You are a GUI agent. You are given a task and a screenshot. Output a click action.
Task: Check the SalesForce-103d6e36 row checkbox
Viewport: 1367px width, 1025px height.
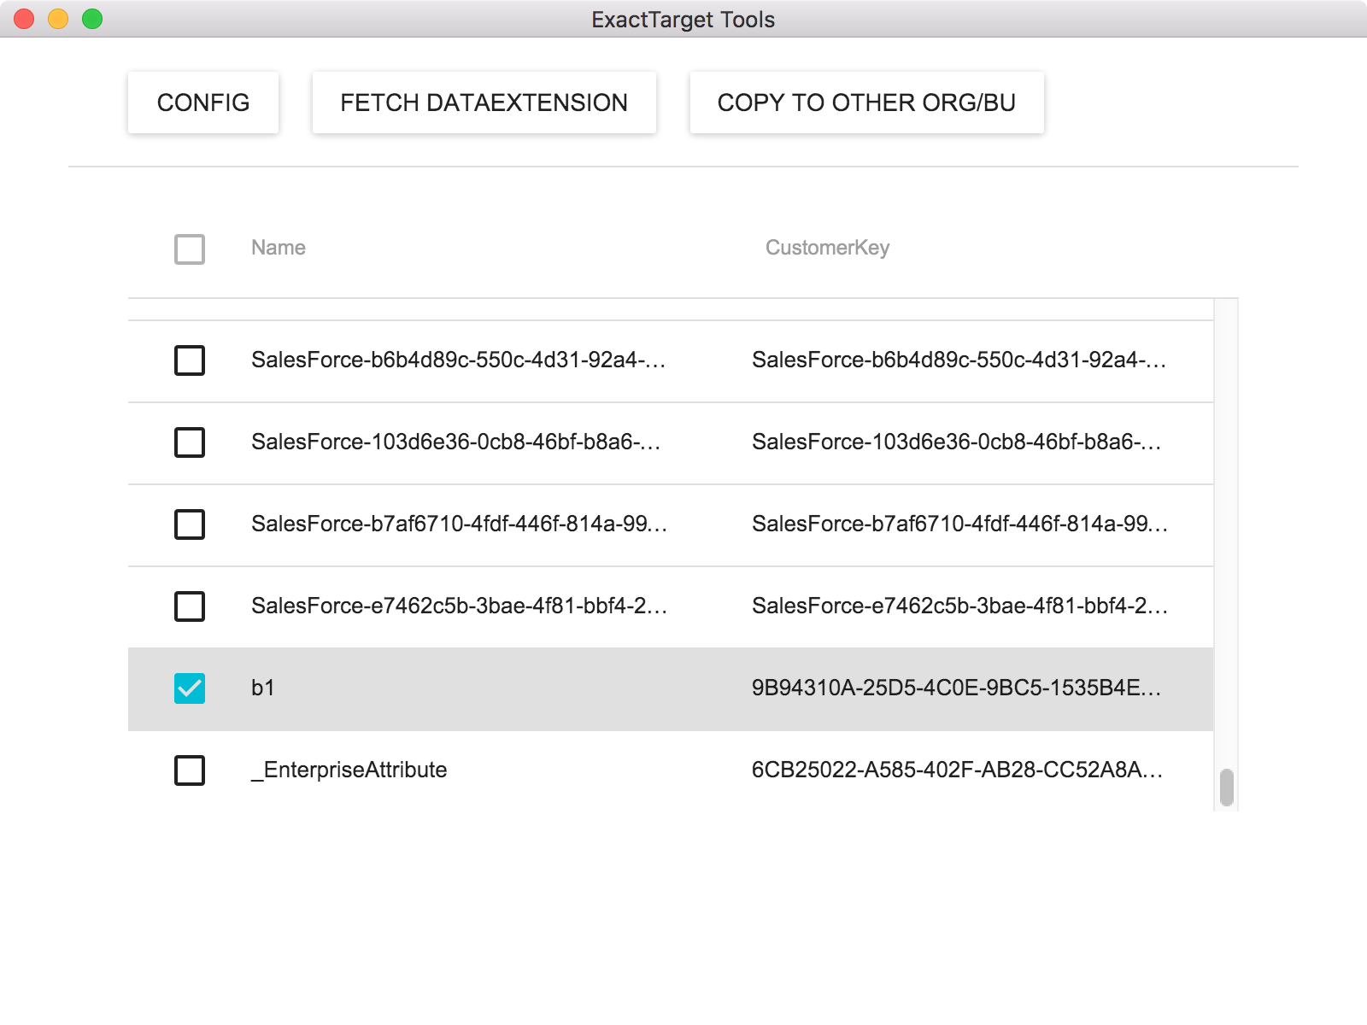(190, 442)
